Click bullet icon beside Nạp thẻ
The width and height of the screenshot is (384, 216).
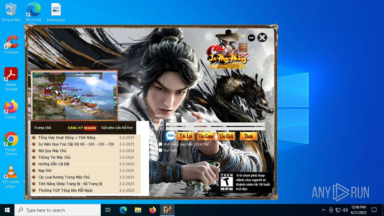pos(34,171)
